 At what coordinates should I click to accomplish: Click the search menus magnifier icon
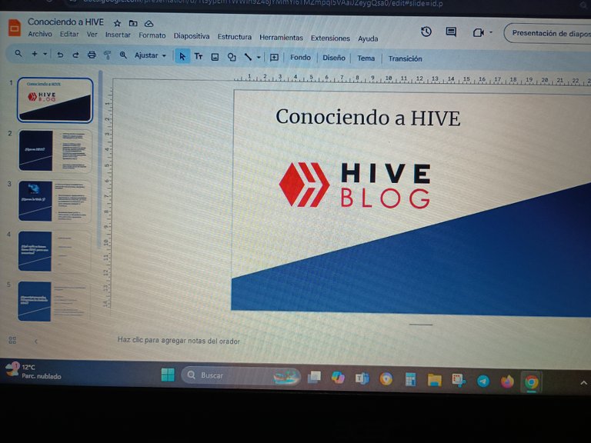pos(18,54)
